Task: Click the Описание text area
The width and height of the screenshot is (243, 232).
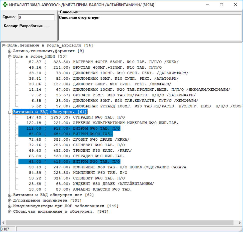Action: click(x=150, y=28)
